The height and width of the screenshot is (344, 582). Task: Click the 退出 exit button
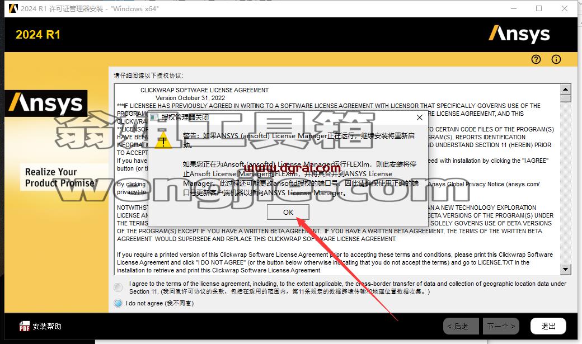(548, 326)
